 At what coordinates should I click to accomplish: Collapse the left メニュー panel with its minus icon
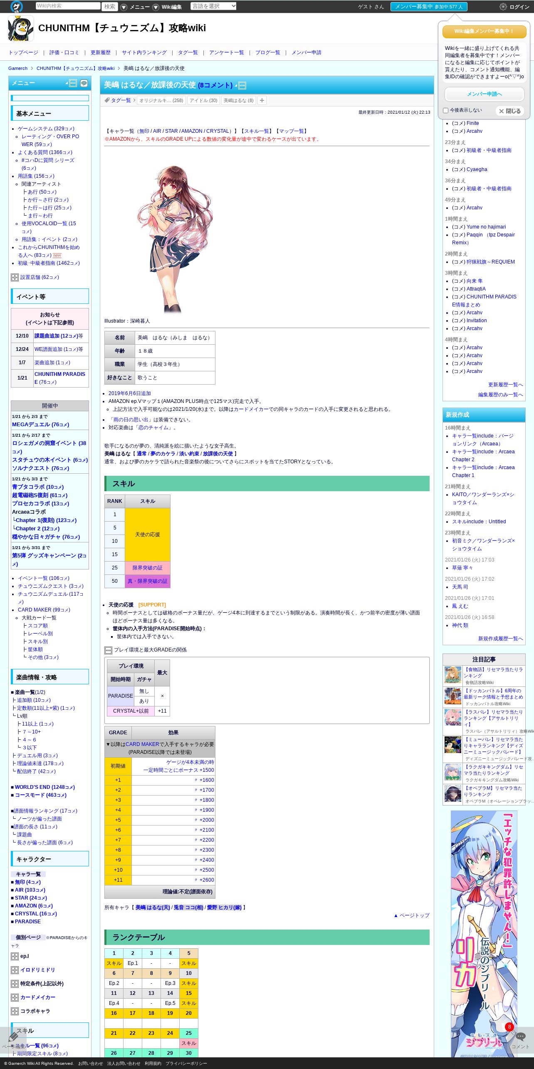(x=73, y=83)
